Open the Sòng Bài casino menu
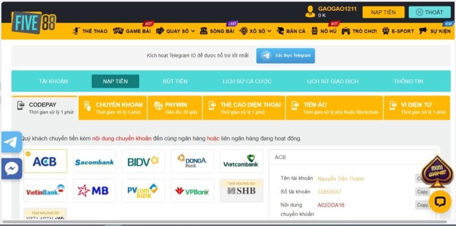This screenshot has height=226, width=456. tap(217, 31)
